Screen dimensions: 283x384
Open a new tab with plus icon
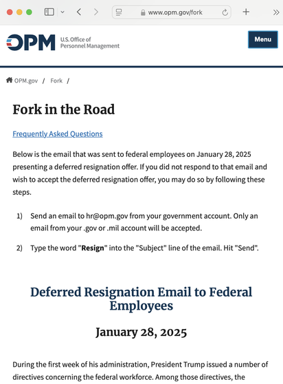point(246,12)
